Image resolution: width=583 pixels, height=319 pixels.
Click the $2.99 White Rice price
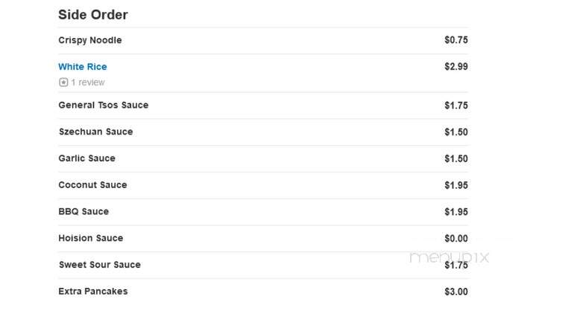[456, 67]
